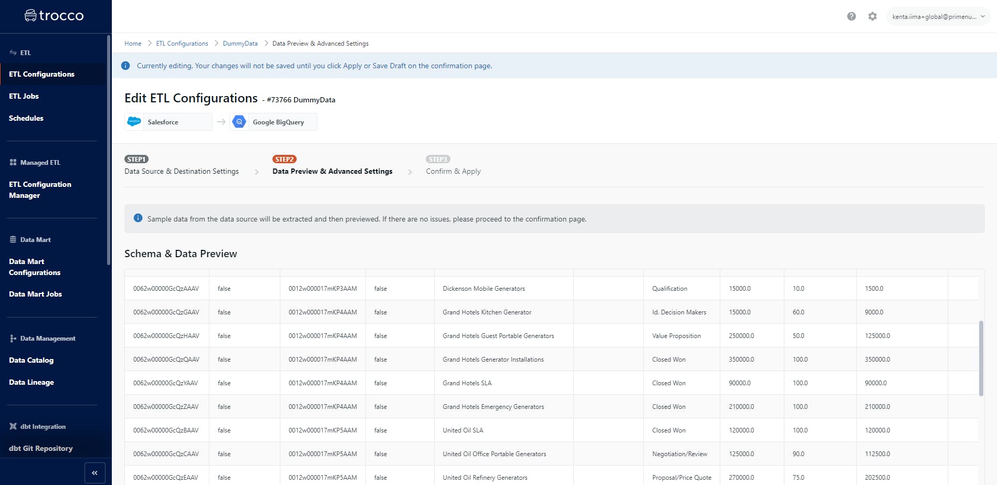Collapse the sidebar with double-chevron button

point(95,473)
